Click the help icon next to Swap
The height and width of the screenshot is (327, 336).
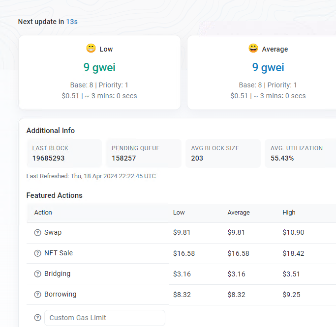(x=37, y=232)
